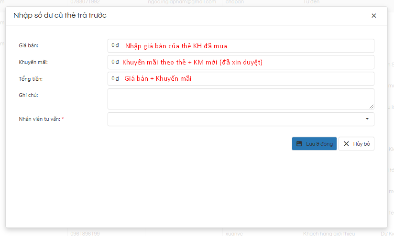This screenshot has height=236, width=394.
Task: Click the Tổng tiền label
Action: click(x=31, y=78)
